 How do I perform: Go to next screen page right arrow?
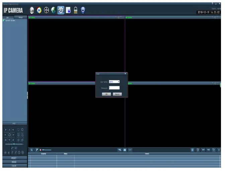tap(208, 150)
